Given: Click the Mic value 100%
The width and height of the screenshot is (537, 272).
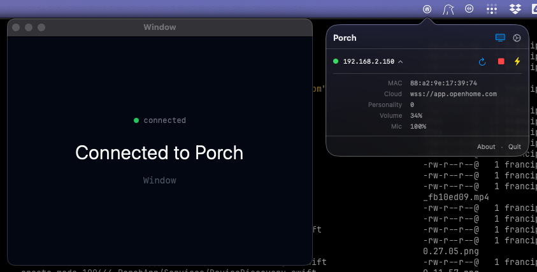Looking at the screenshot, I should pos(418,126).
